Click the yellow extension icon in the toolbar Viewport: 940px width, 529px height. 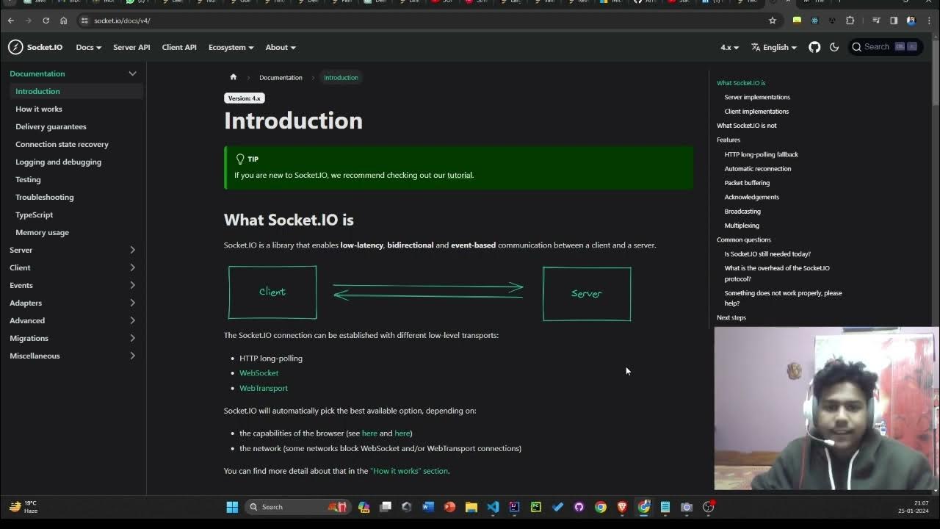click(797, 21)
